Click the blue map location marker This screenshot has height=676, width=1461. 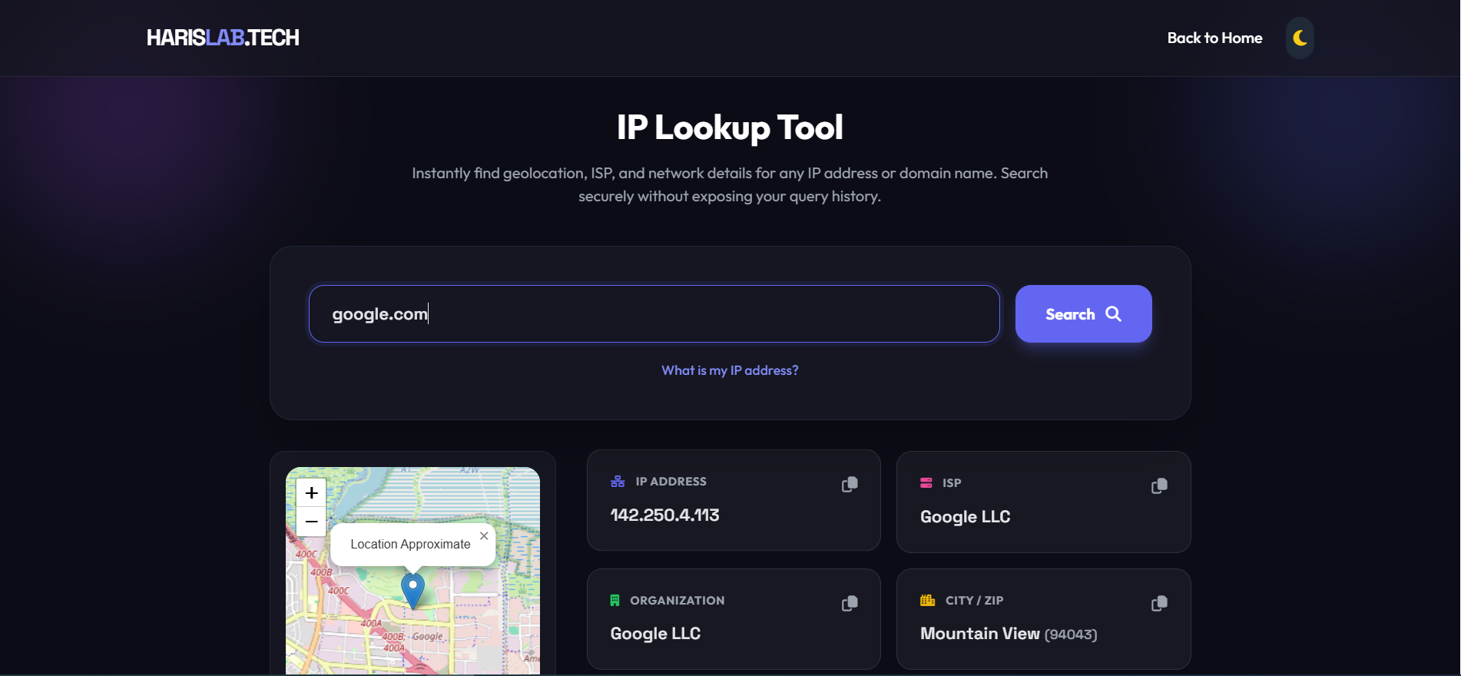pos(413,591)
